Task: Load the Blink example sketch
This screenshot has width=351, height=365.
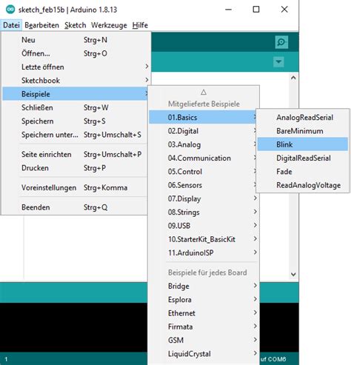Action: (x=303, y=144)
